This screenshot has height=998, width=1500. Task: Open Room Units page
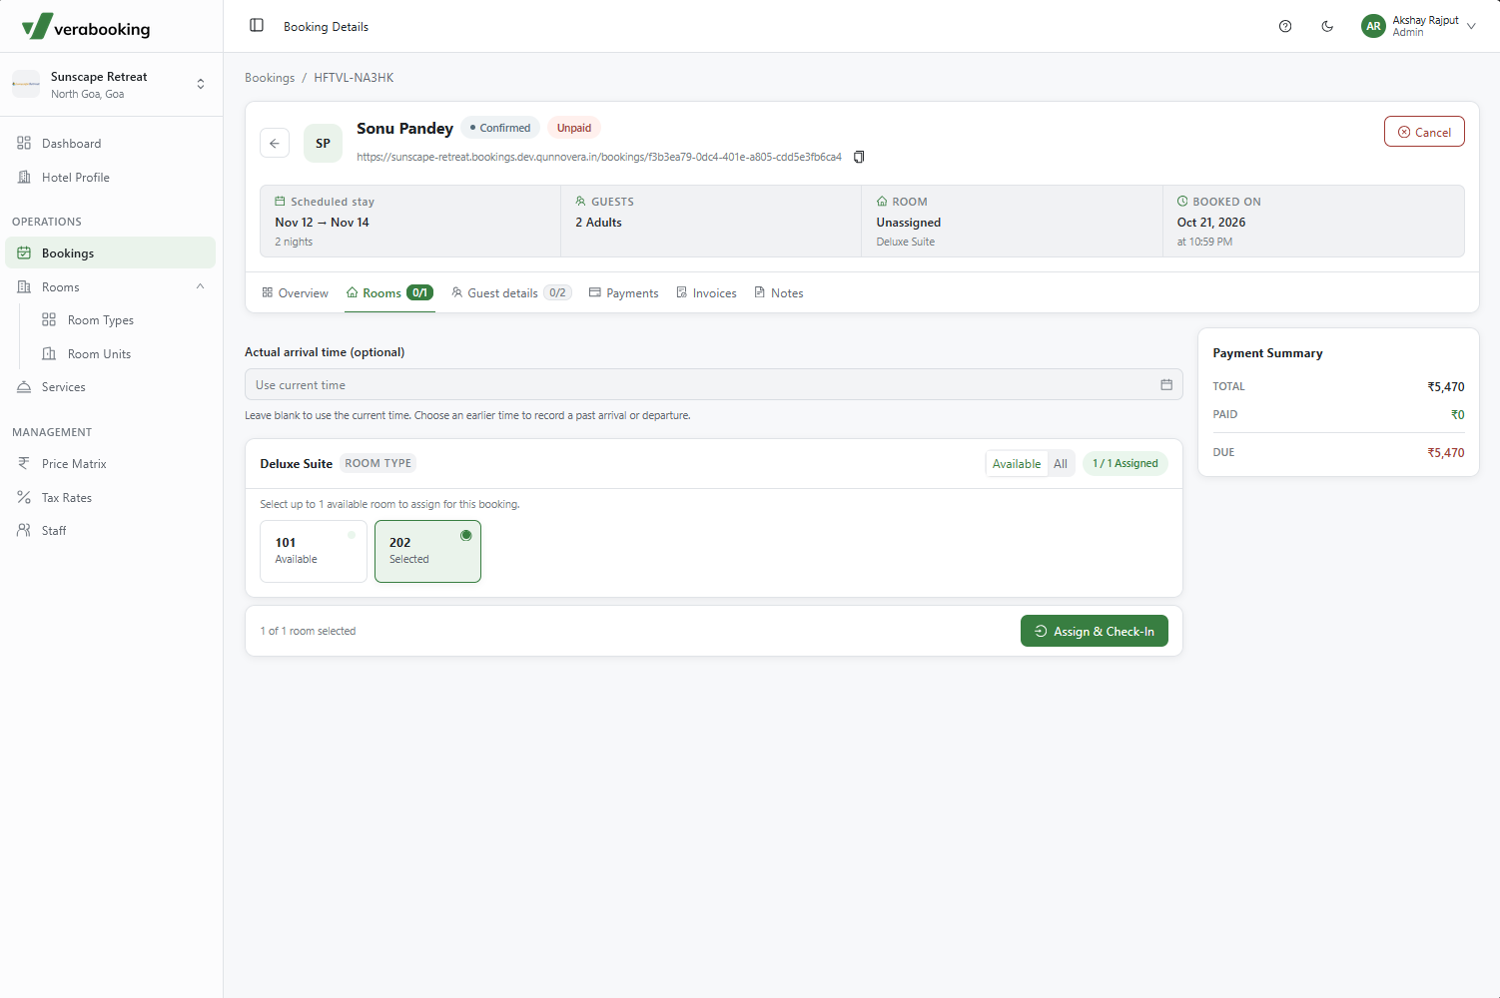coord(122,354)
